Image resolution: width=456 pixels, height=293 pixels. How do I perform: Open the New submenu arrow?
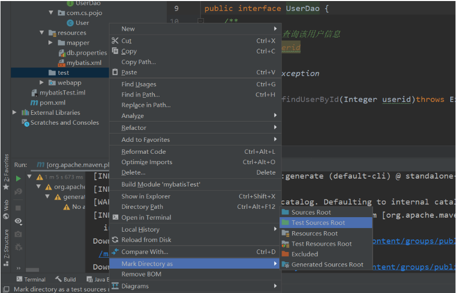pos(275,29)
